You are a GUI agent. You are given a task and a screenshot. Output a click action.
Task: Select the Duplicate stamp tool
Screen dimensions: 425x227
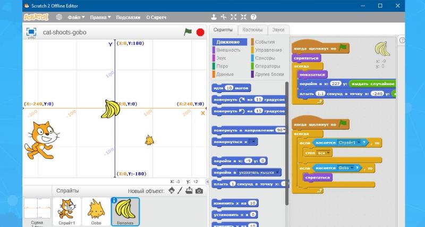(214, 17)
